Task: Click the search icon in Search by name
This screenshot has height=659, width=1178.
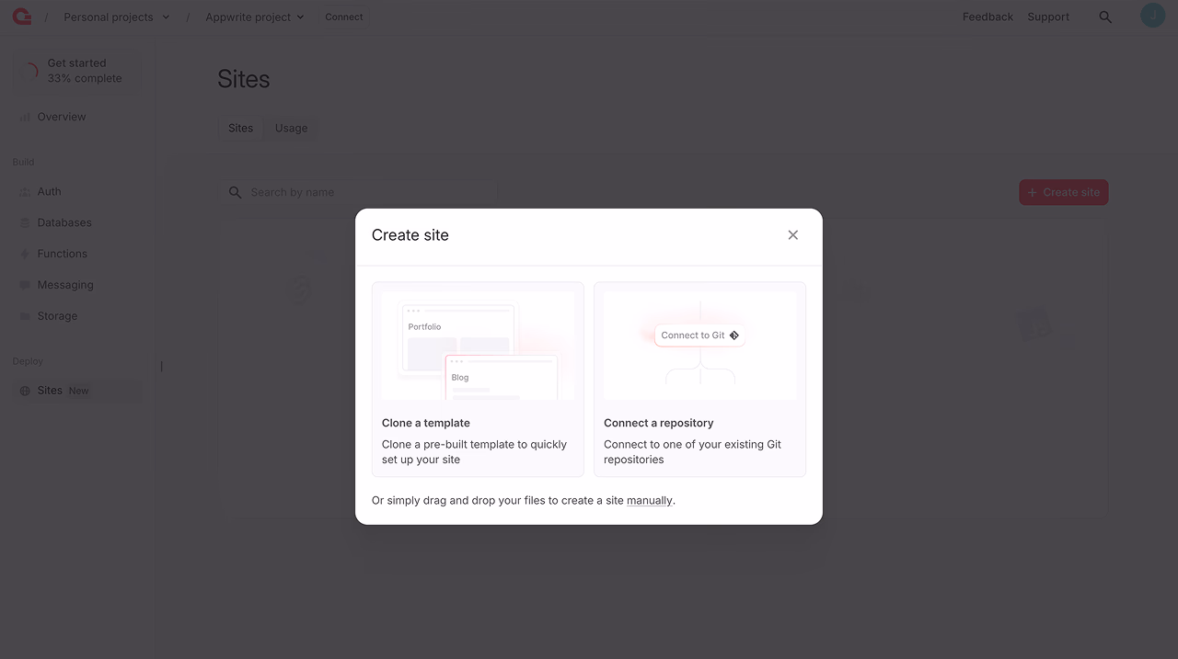Action: click(x=235, y=192)
